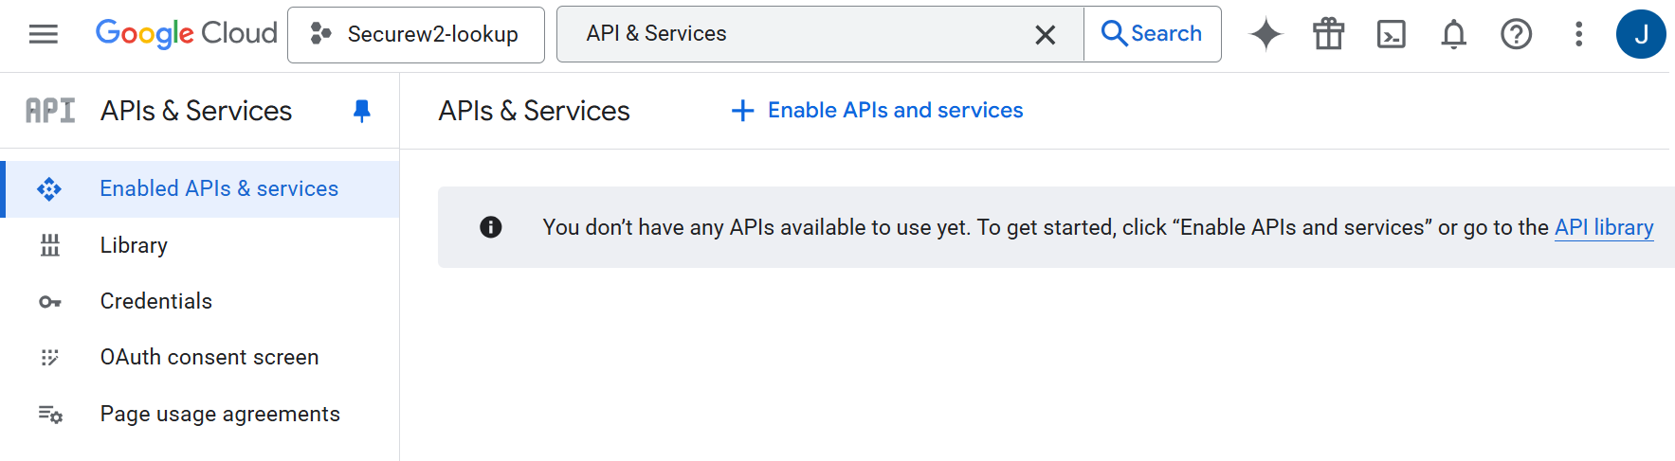1675x461 pixels.
Task: Follow the API library link
Action: [1603, 227]
